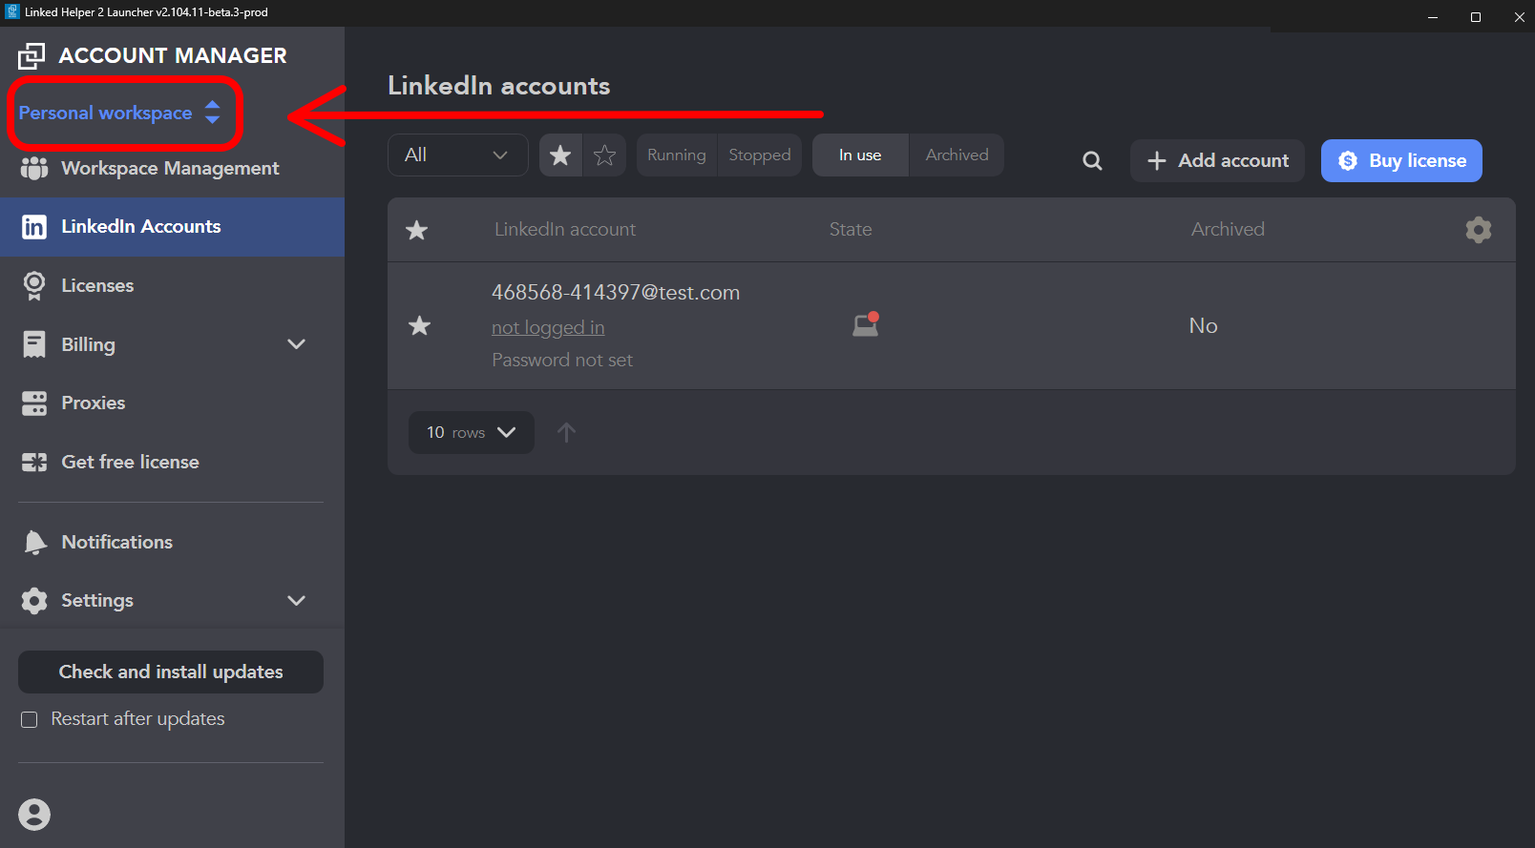
Task: Open the Personal workspace switcher
Action: [x=120, y=113]
